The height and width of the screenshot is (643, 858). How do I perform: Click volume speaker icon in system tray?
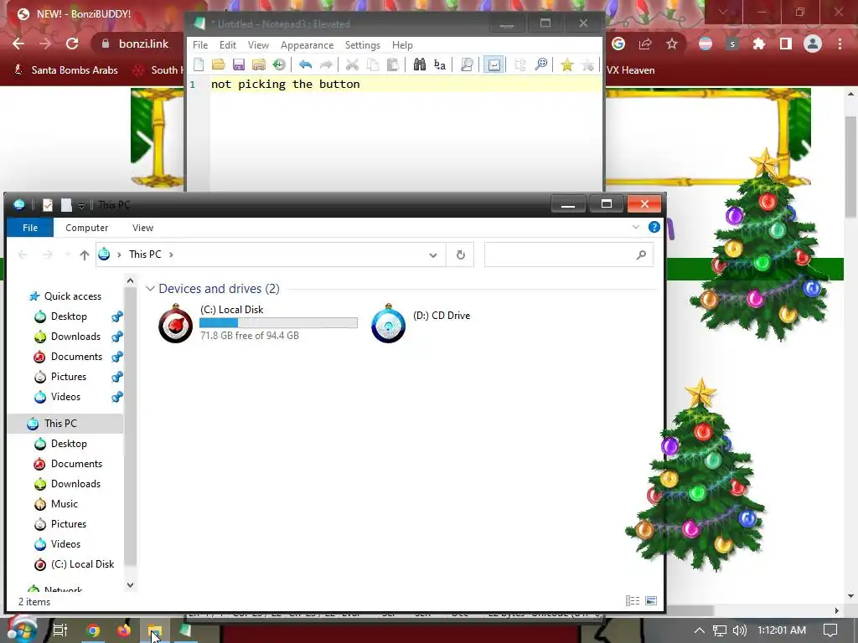click(x=739, y=630)
